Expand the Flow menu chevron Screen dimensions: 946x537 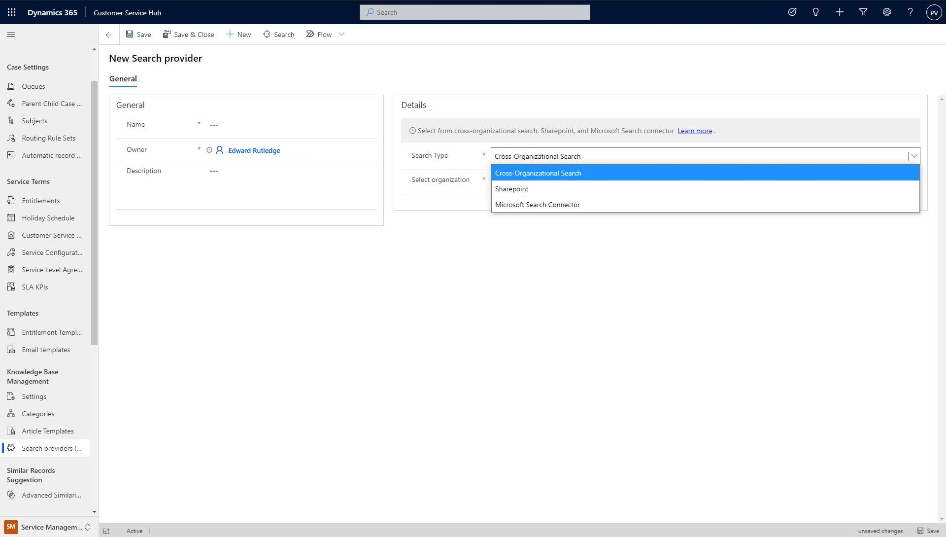[x=341, y=34]
